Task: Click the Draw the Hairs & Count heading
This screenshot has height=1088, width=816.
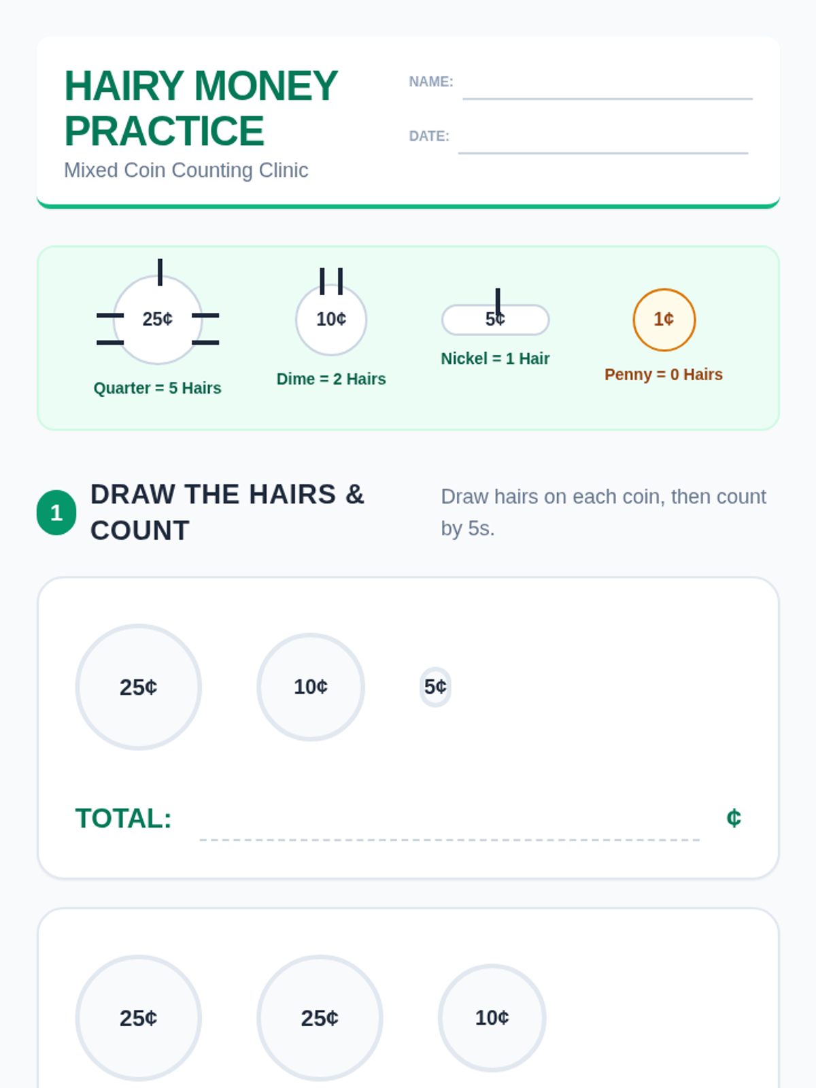Action: [x=228, y=513]
